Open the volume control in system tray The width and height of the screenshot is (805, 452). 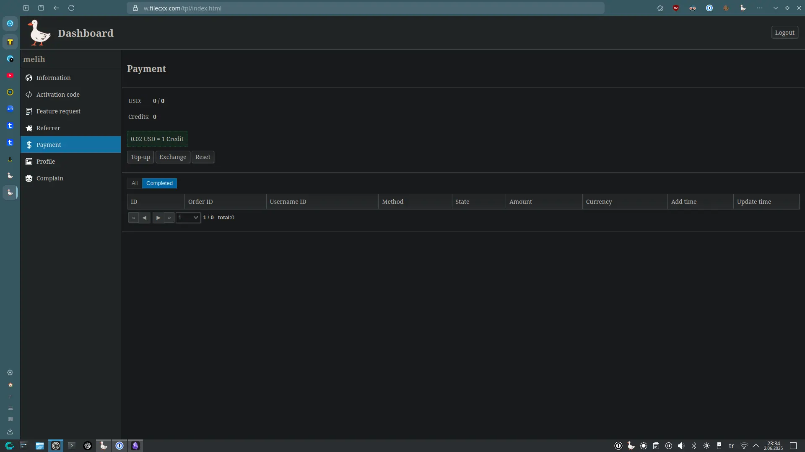pyautogui.click(x=681, y=446)
